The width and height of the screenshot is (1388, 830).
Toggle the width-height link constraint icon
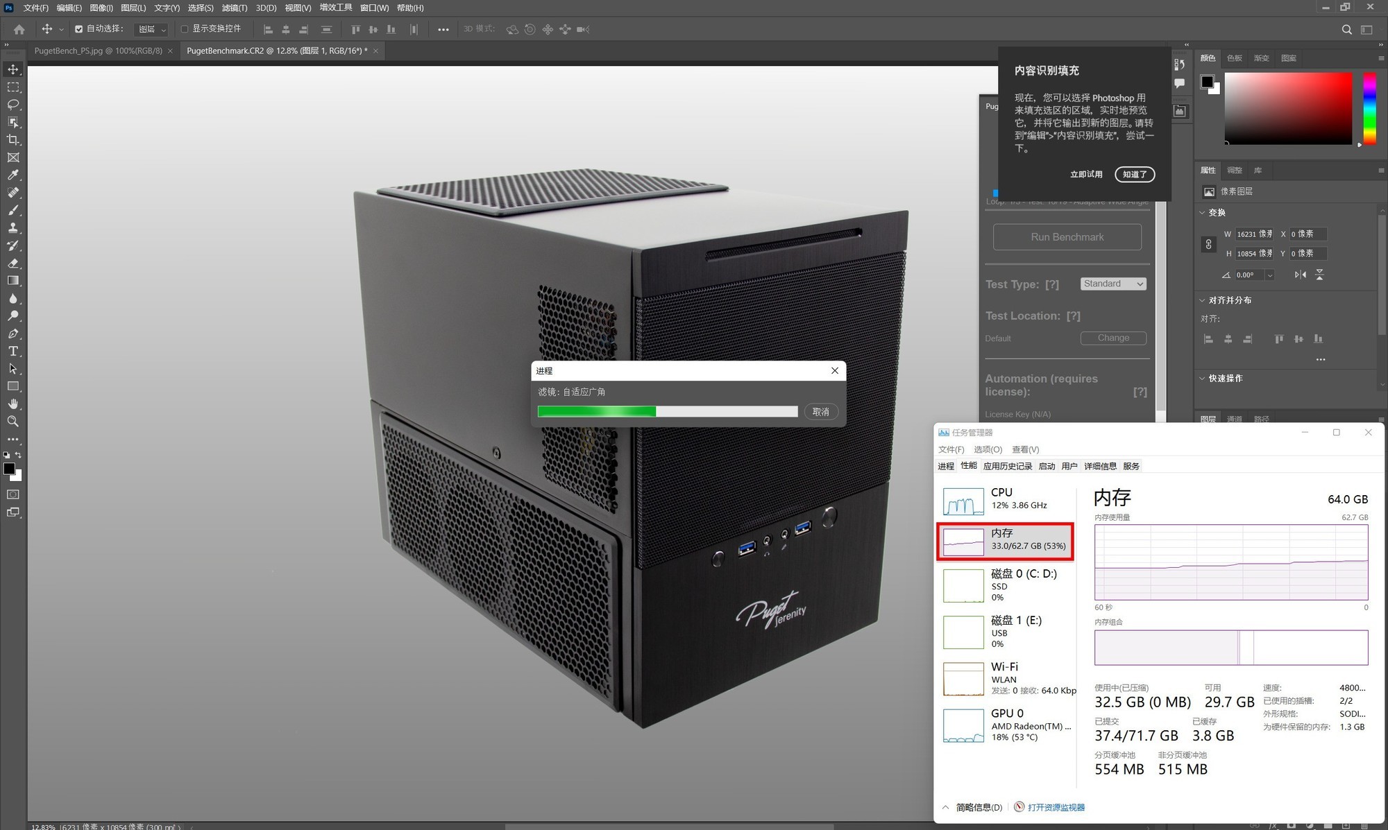(1208, 244)
